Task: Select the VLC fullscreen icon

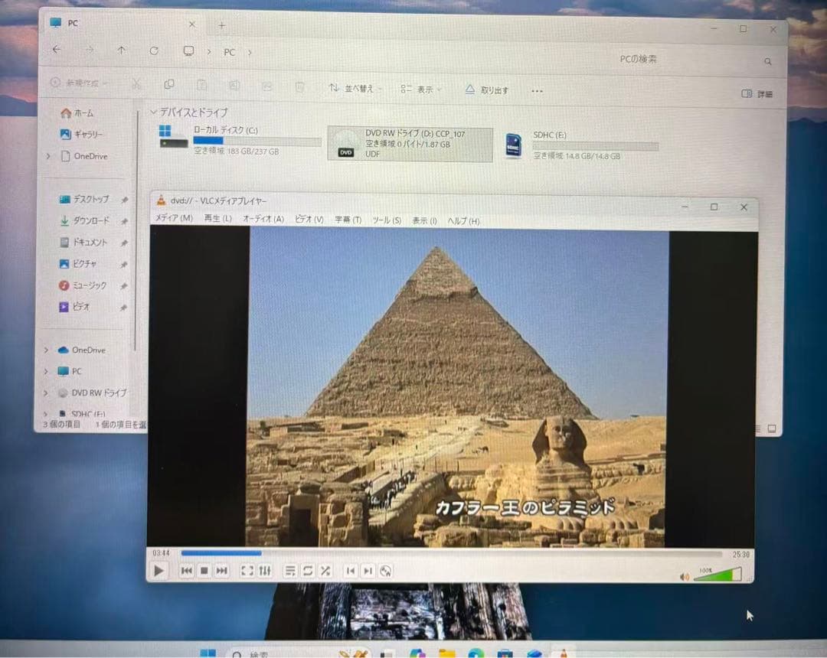Action: pyautogui.click(x=247, y=571)
